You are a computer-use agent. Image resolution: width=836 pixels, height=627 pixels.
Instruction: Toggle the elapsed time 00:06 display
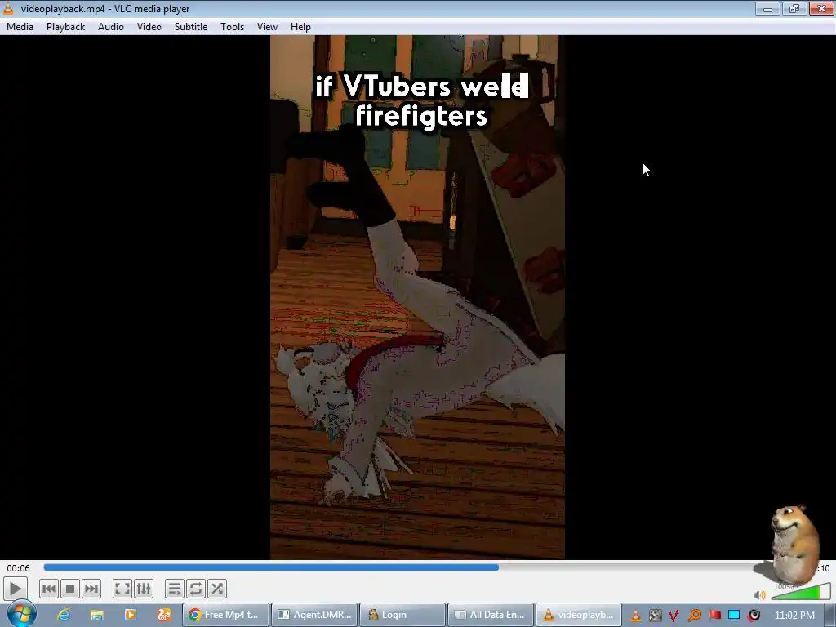coord(18,568)
